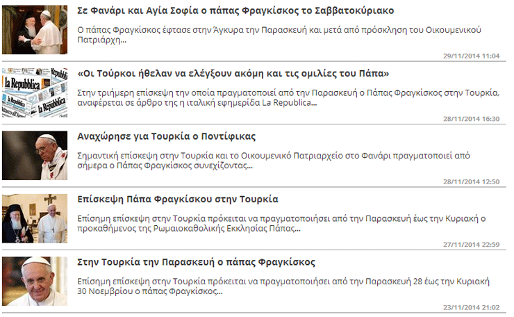This screenshot has width=514, height=317.
Task: Click the 28/11/2014 16:30 timestamp
Action: (x=471, y=119)
